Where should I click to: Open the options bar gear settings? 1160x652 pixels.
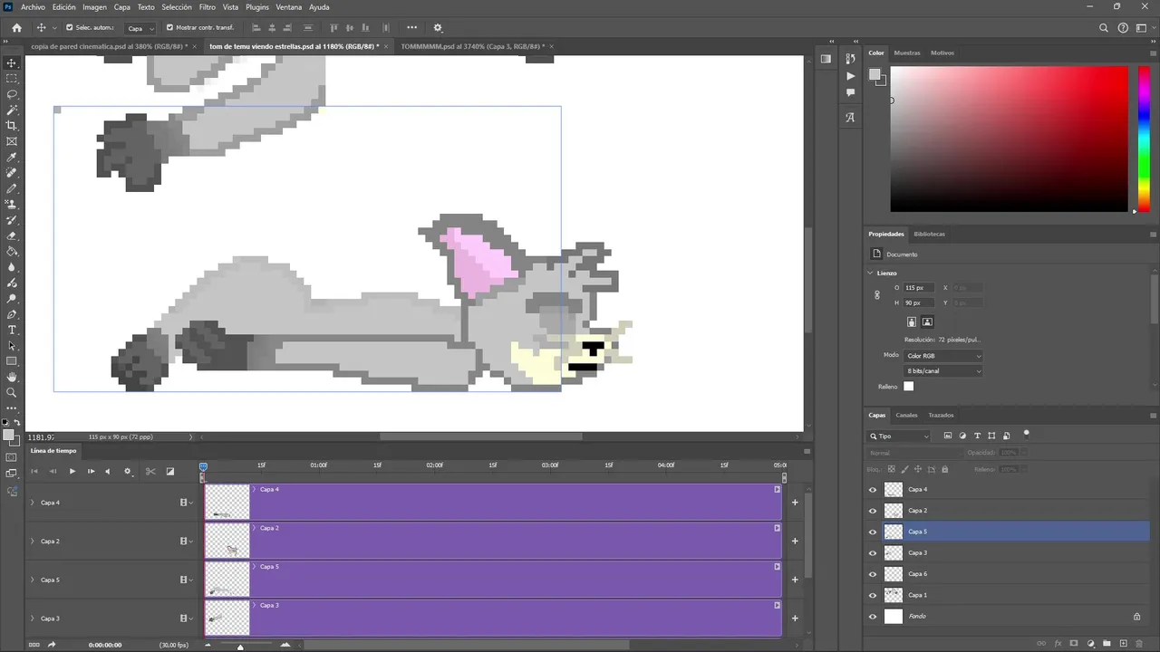[438, 28]
